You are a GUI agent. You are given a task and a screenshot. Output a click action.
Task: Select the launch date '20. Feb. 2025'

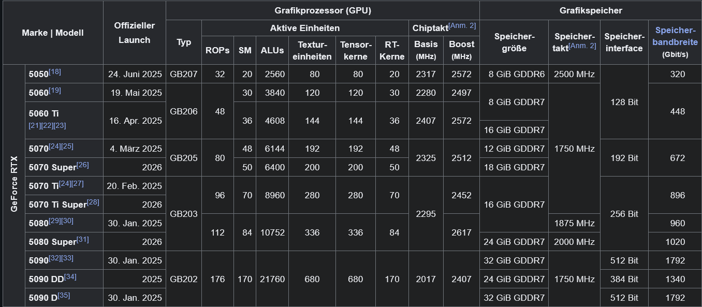pos(135,186)
